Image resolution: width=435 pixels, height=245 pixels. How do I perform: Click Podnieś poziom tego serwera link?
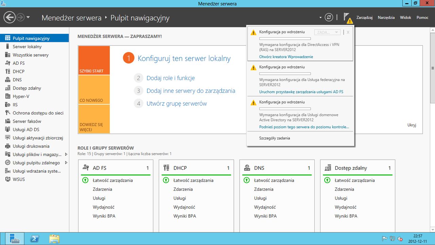[304, 127]
